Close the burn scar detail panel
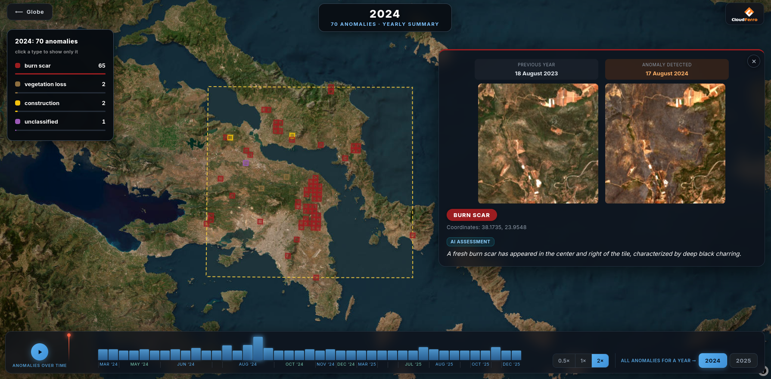Screen dimensions: 771x379 pyautogui.click(x=754, y=62)
